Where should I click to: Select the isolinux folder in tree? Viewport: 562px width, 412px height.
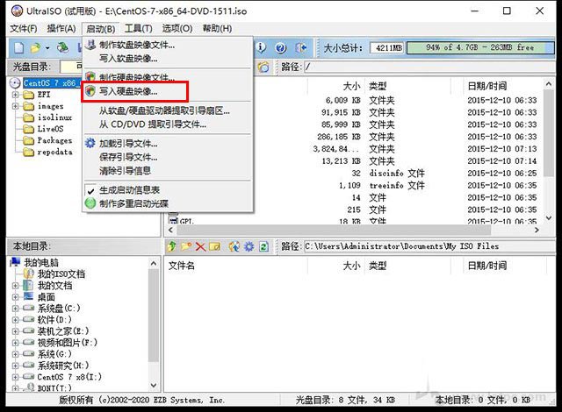tap(54, 117)
